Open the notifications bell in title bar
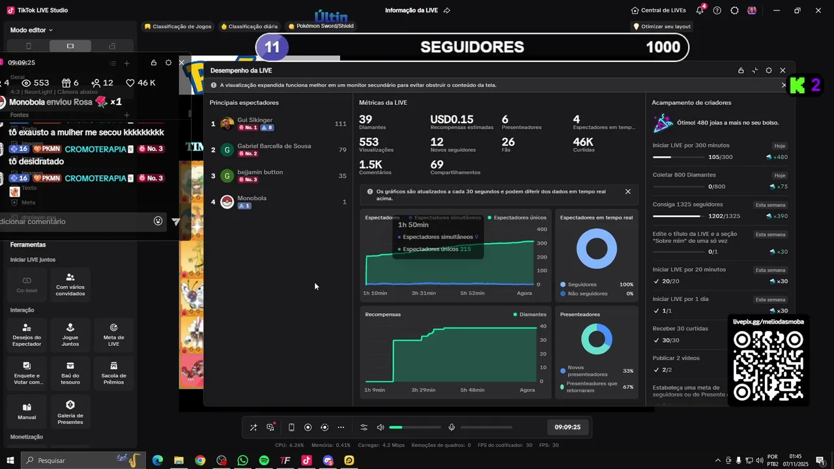The width and height of the screenshot is (834, 469). [700, 10]
